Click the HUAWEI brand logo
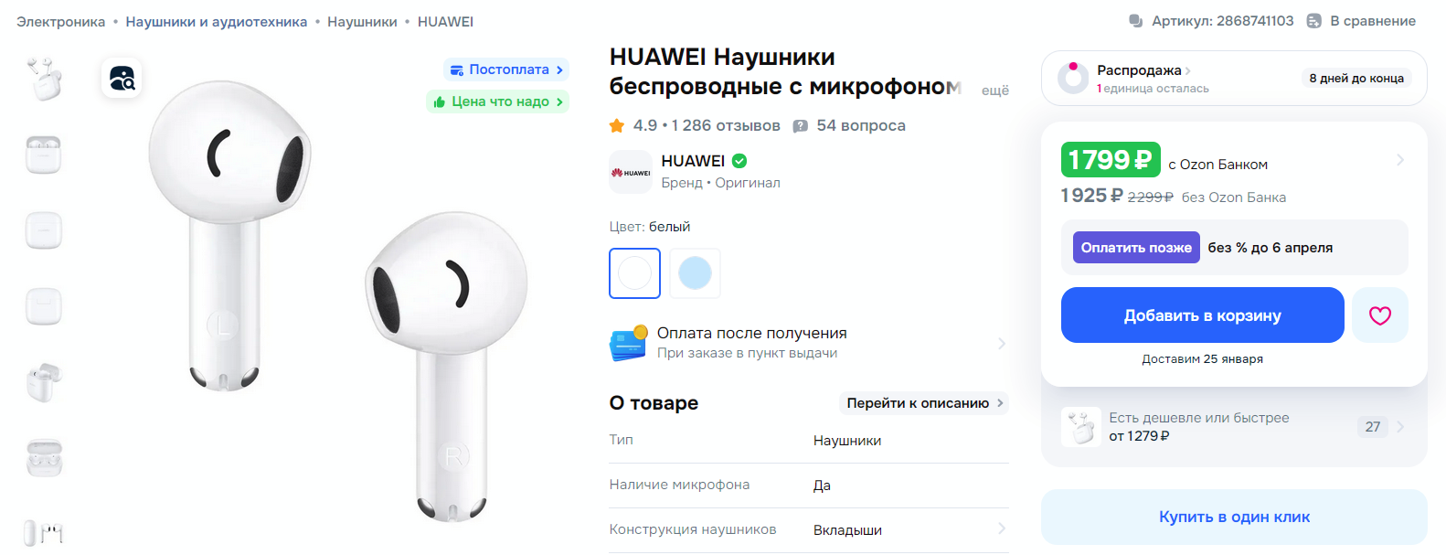This screenshot has width=1446, height=555. click(x=631, y=172)
